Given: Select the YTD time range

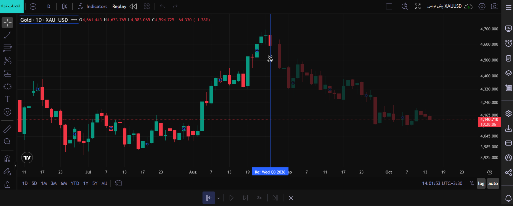Looking at the screenshot, I should 75,183.
